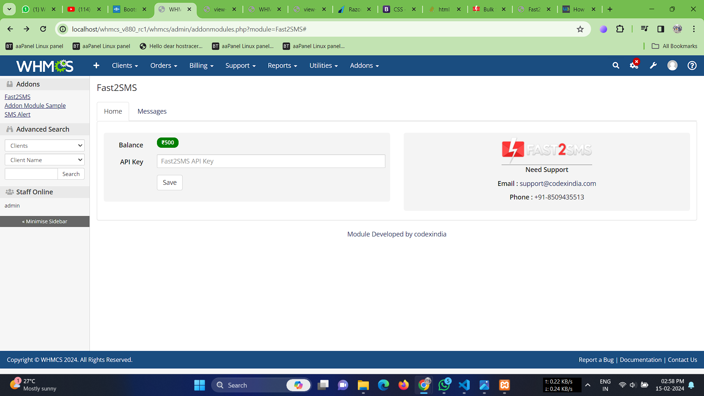Screen dimensions: 704x396
Task: Click the plus quick-add icon in navbar
Action: click(x=96, y=66)
